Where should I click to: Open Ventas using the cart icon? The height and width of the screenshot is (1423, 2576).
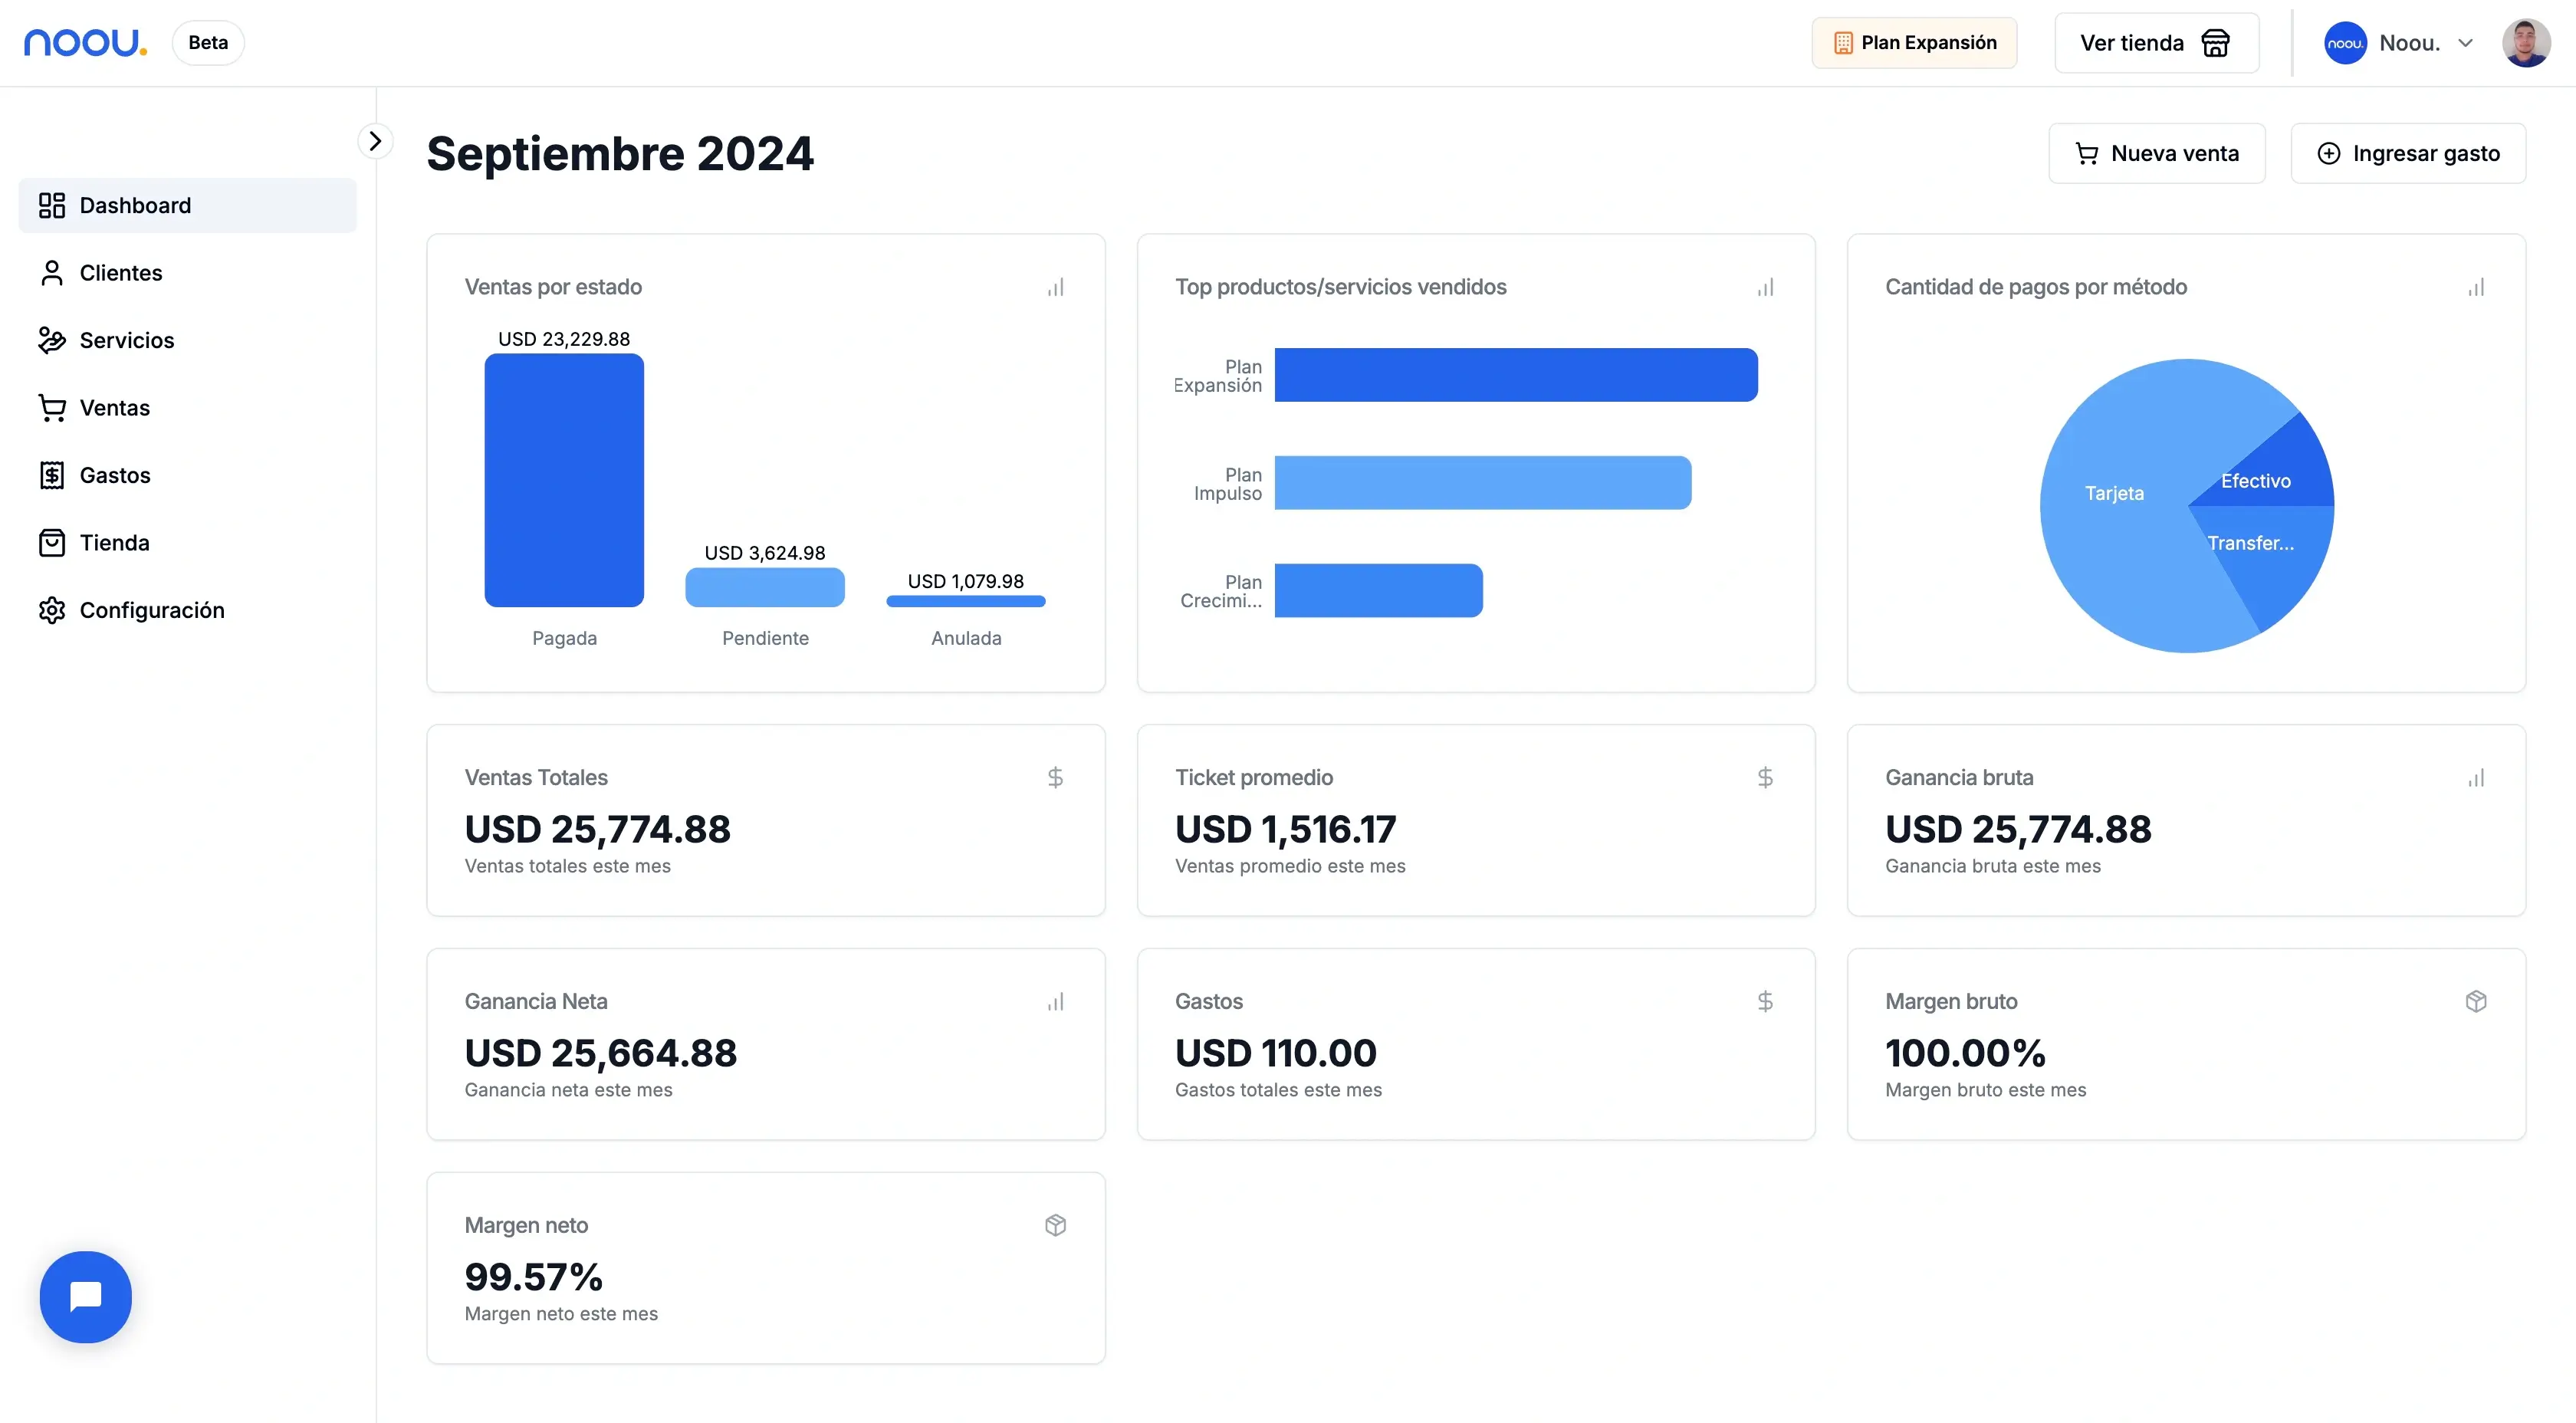(x=53, y=408)
